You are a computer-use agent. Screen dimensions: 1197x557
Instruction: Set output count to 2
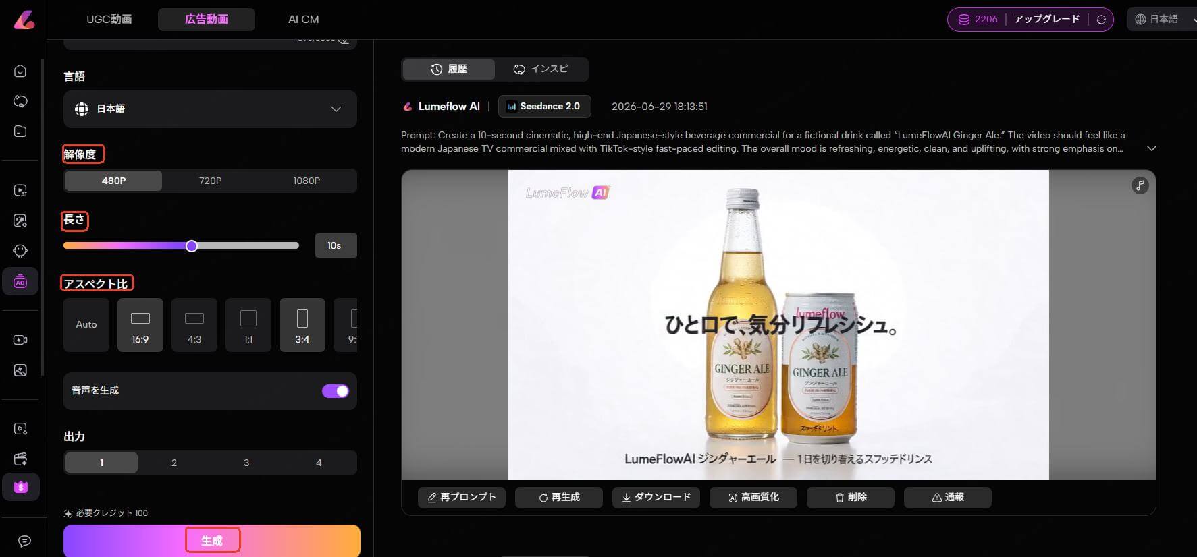174,463
